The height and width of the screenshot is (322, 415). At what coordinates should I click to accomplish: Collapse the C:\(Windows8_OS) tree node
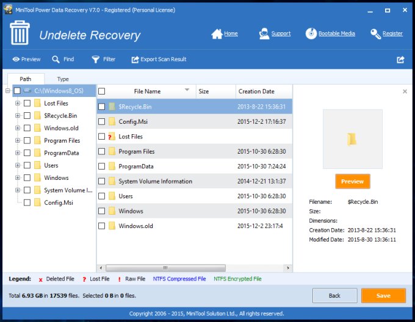[x=8, y=91]
